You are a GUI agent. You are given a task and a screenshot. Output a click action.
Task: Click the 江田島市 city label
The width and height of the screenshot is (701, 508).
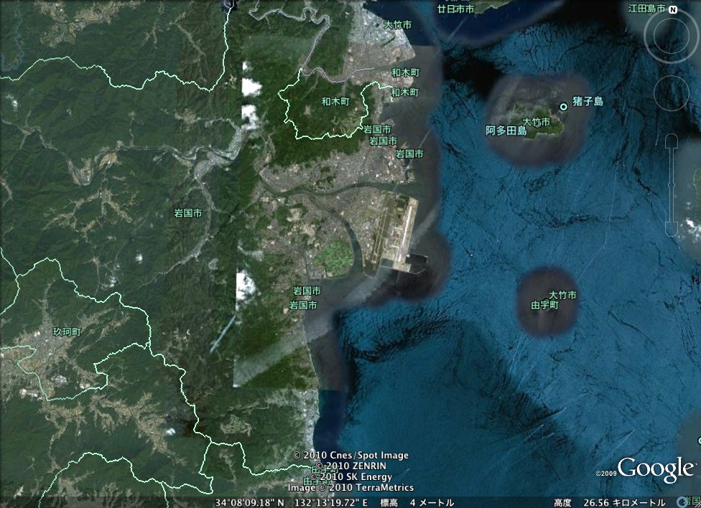[646, 8]
